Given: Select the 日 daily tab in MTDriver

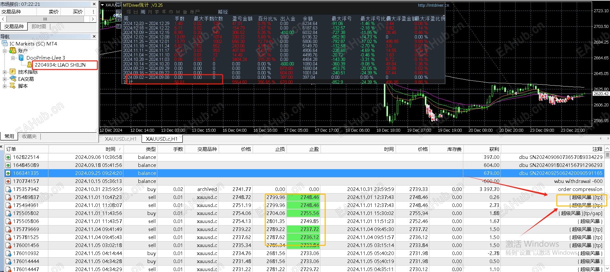Looking at the screenshot, I should pos(136,12).
